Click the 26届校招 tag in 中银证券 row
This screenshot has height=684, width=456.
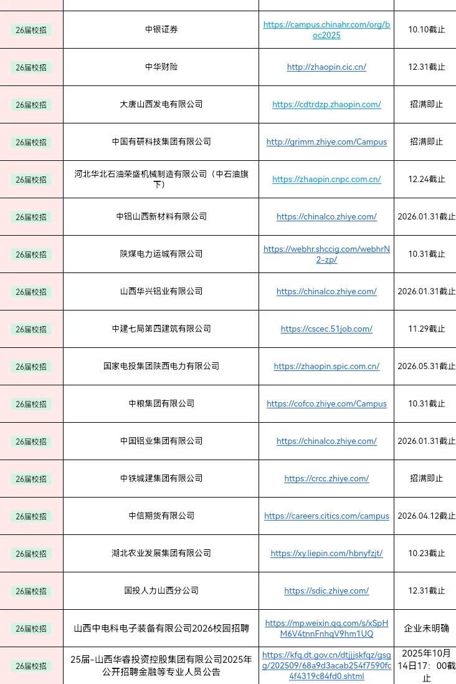click(31, 30)
